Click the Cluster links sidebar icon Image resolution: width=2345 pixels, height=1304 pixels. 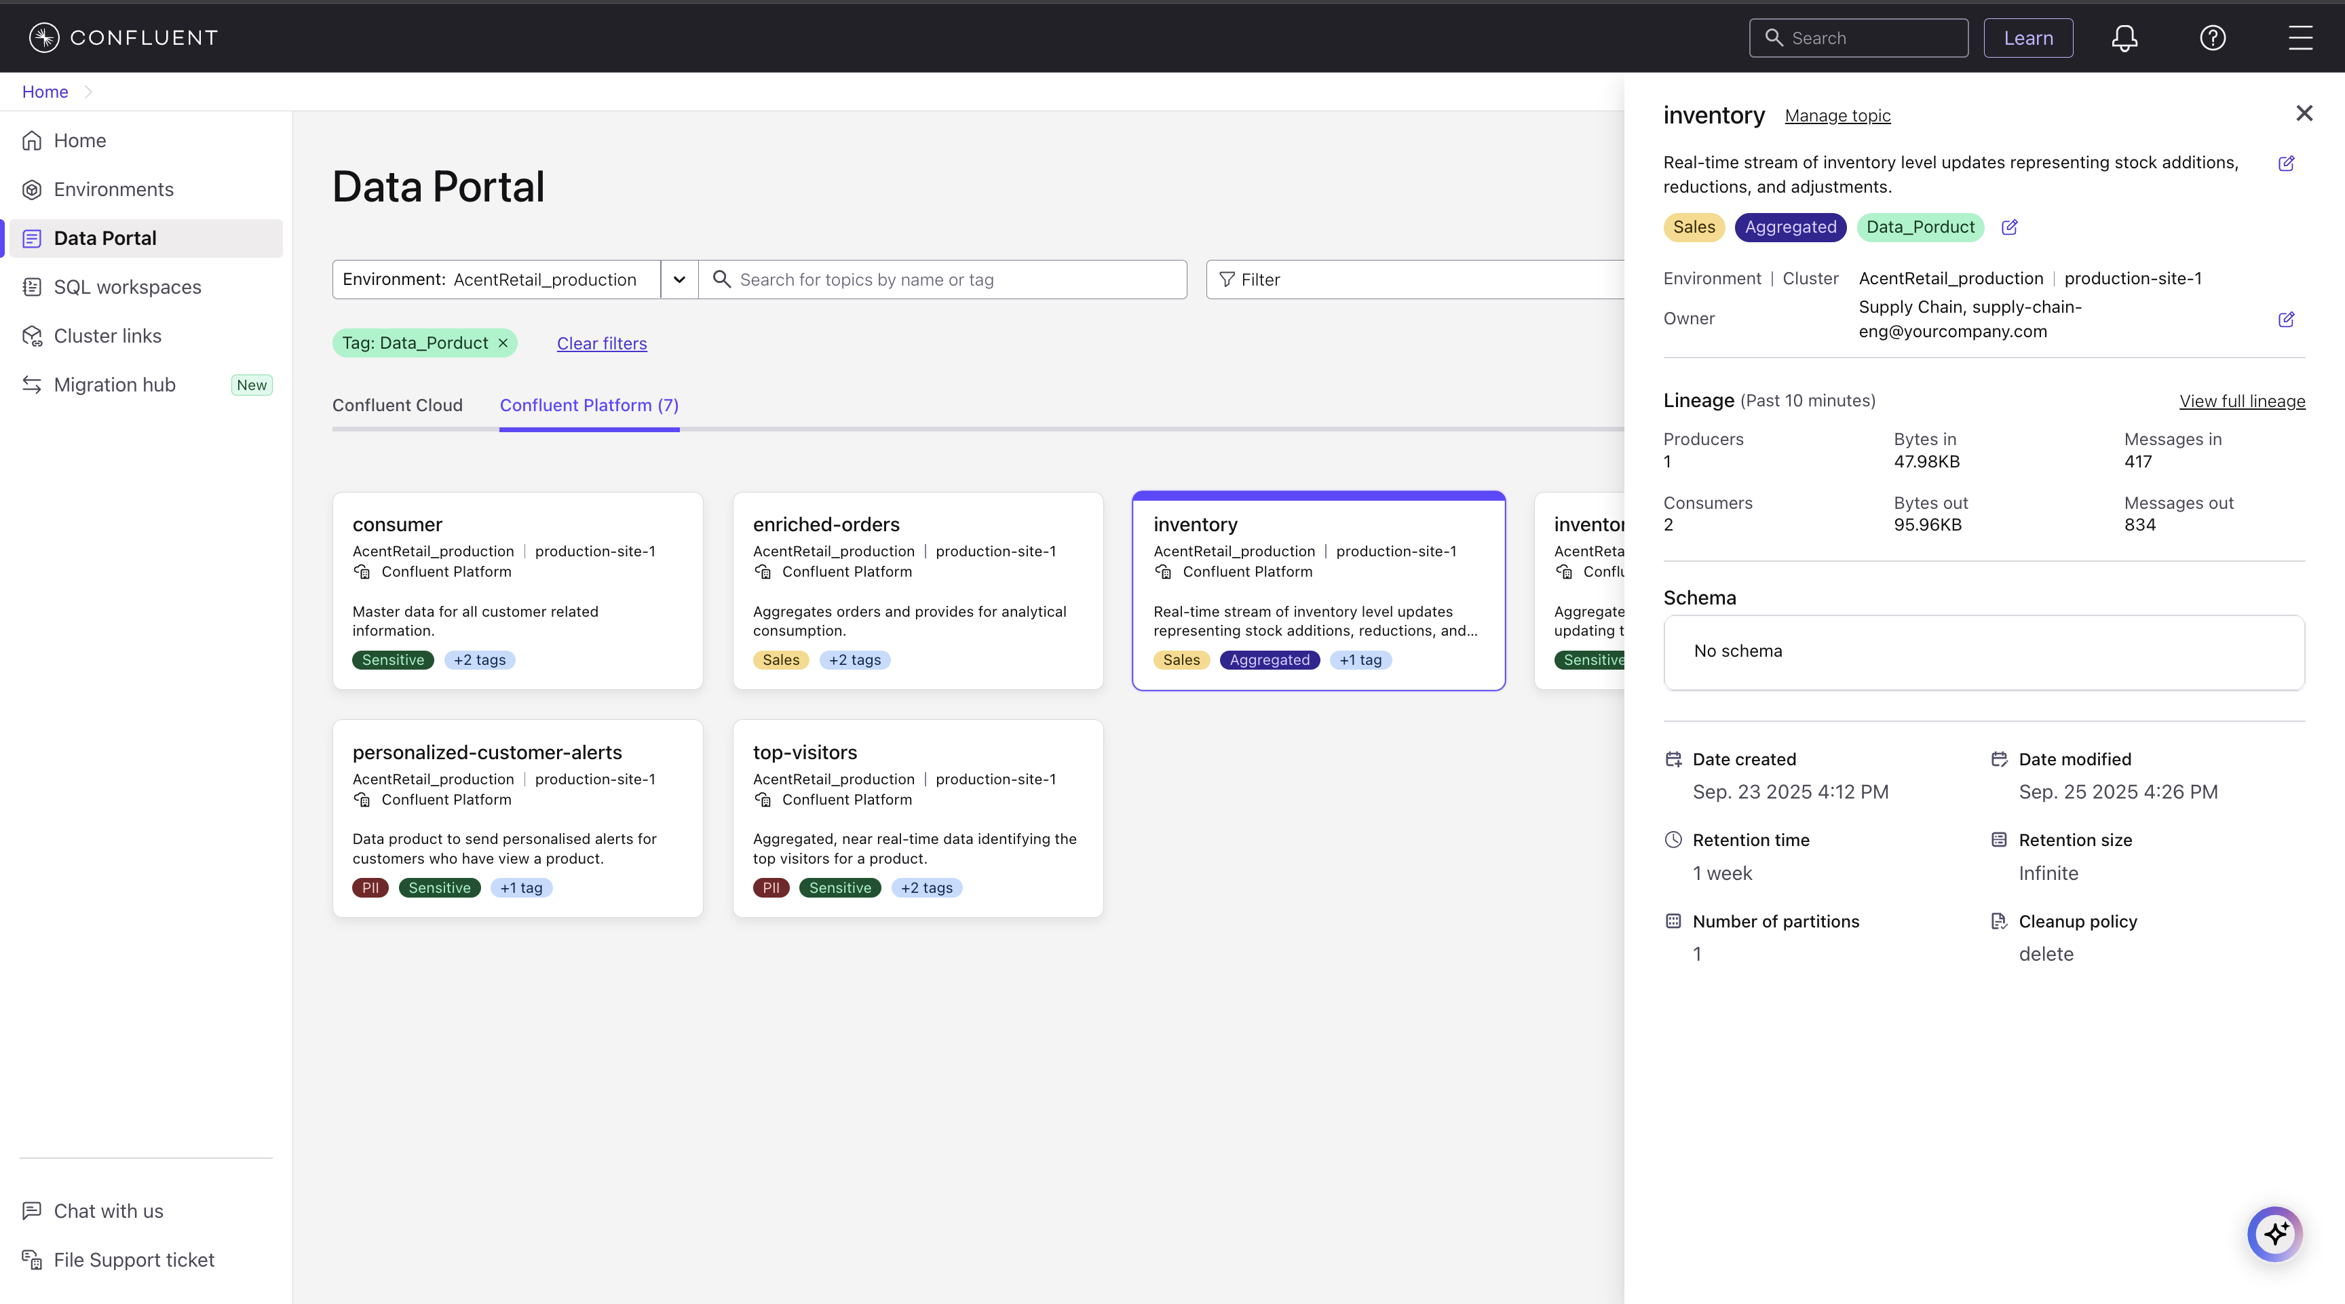(32, 336)
